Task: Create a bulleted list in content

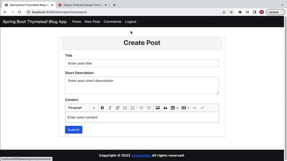Action: point(125,108)
